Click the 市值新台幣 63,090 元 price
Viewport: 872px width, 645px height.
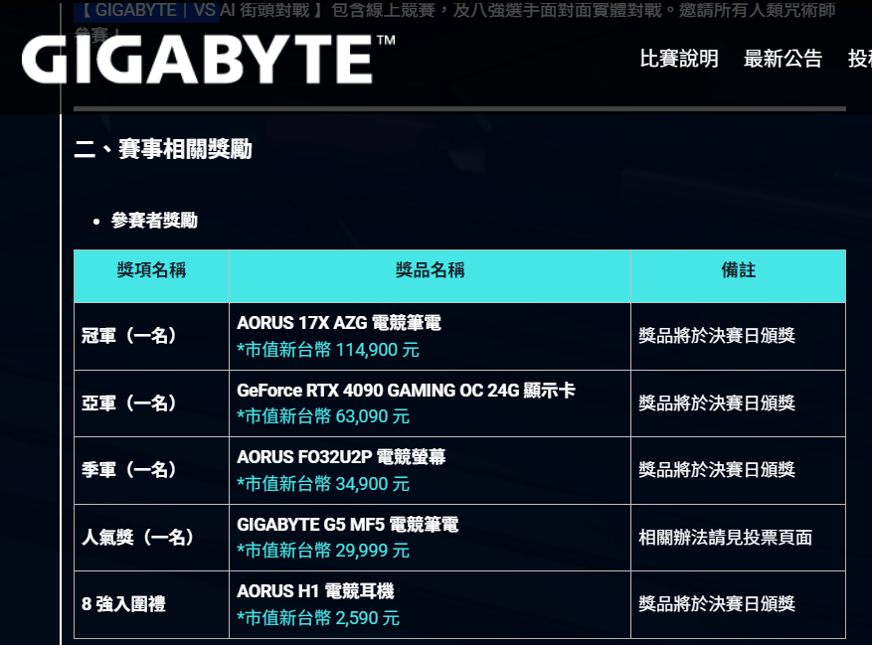point(323,416)
